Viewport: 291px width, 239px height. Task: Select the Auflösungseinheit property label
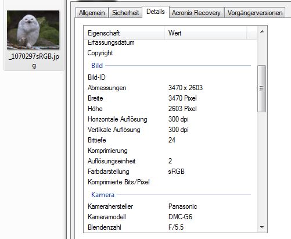tap(112, 161)
